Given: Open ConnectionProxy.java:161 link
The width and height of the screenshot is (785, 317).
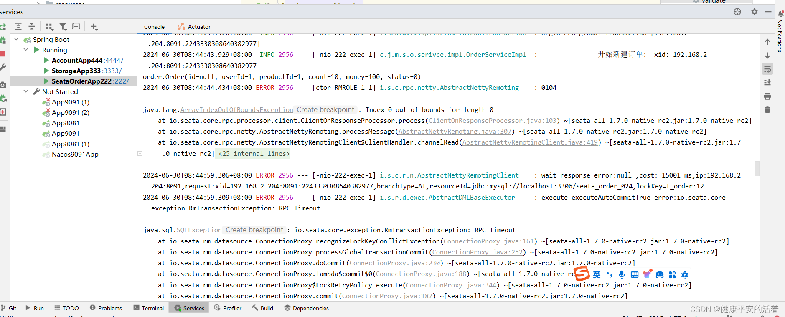Looking at the screenshot, I should [489, 241].
